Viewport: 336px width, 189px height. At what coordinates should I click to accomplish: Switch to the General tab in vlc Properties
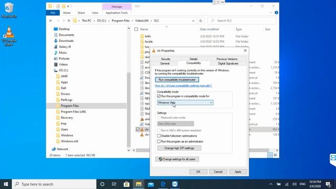click(164, 64)
